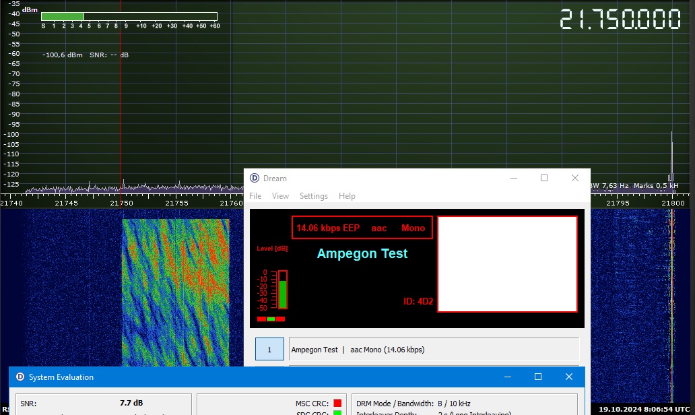Click the Dream app icon in its title bar
695x415 pixels.
255,179
